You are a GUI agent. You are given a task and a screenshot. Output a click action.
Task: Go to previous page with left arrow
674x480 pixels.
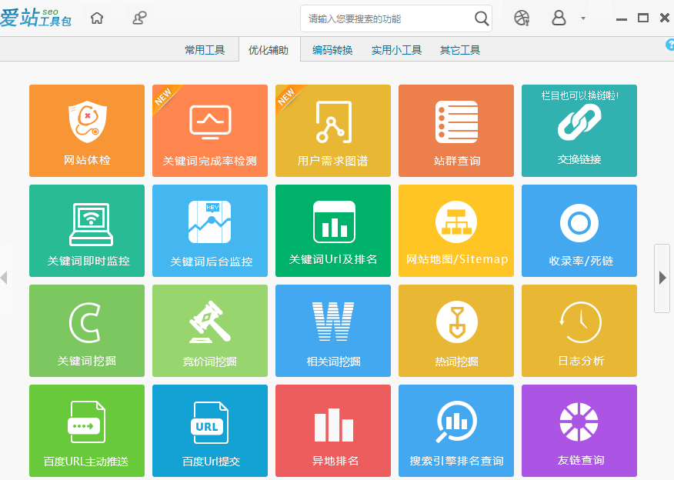[x=5, y=278]
